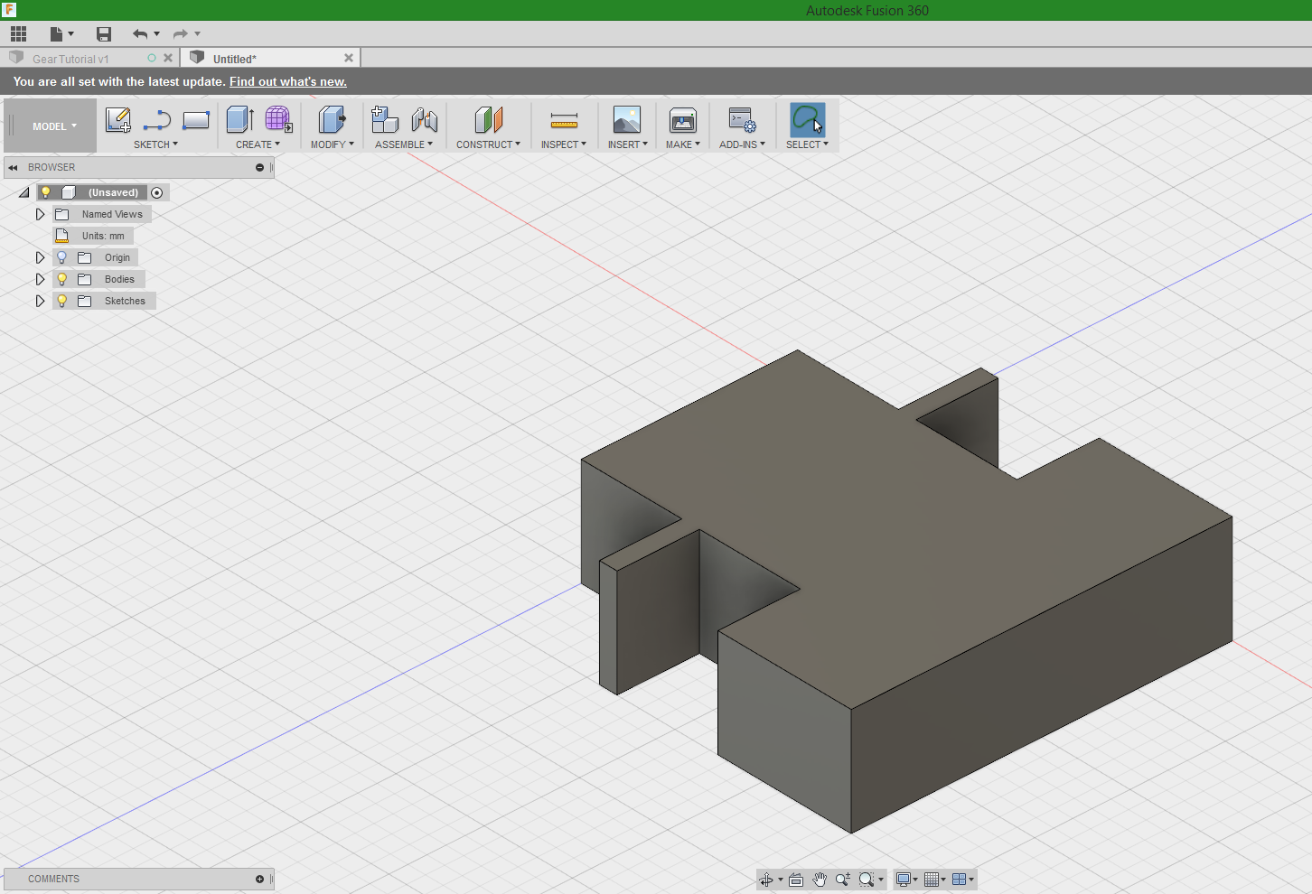The width and height of the screenshot is (1312, 894).
Task: Toggle visibility of the Bodies folder lightbulb
Action: [61, 278]
